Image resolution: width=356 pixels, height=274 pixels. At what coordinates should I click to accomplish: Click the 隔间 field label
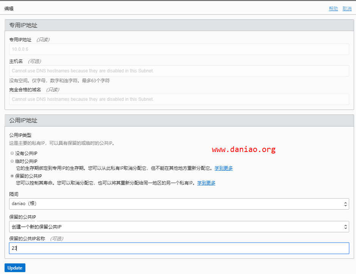tap(14, 194)
